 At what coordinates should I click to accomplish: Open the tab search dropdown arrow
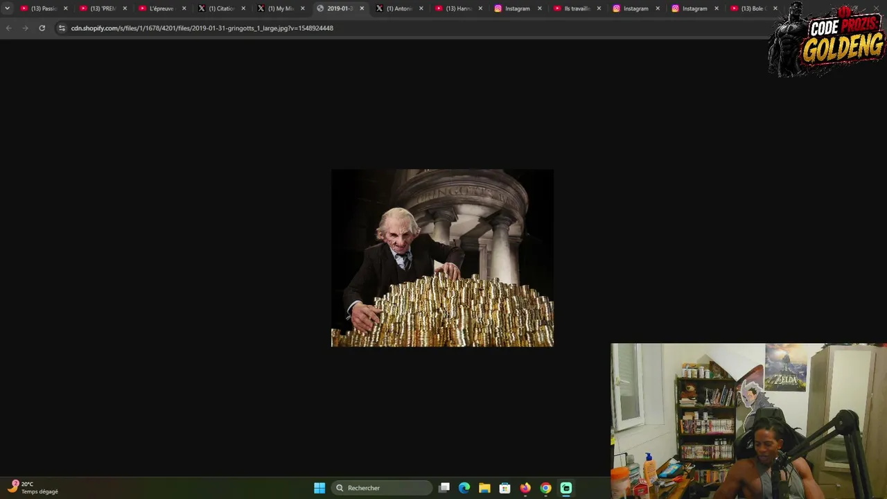[7, 8]
